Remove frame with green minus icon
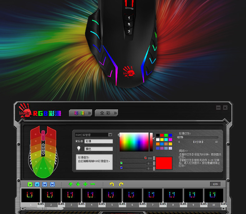The image size is (246, 214). (93, 184)
